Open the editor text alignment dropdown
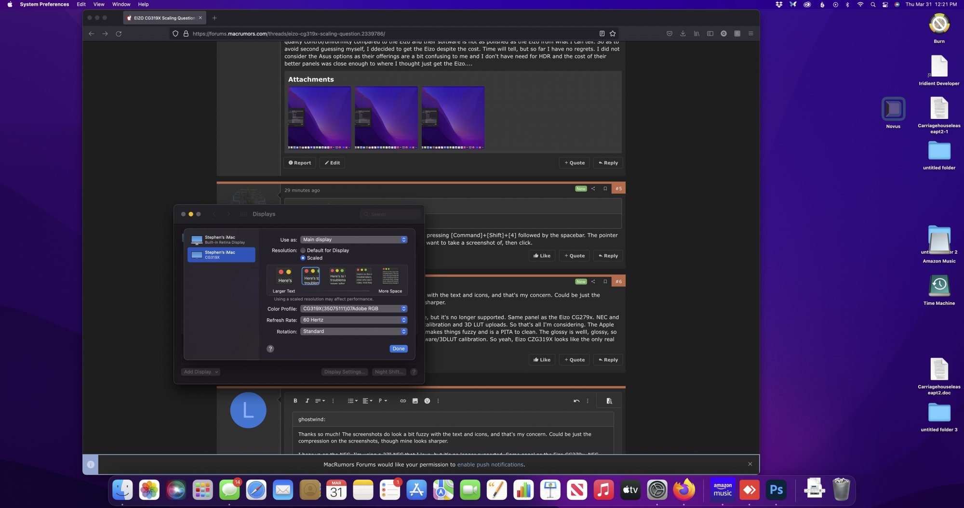The width and height of the screenshot is (964, 508). tap(367, 401)
